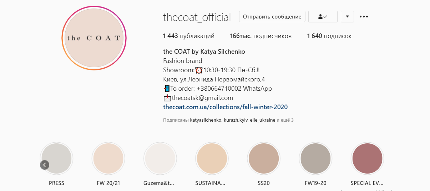Open katyasilchenko mutual follower profile
430x191 pixels.
point(206,120)
